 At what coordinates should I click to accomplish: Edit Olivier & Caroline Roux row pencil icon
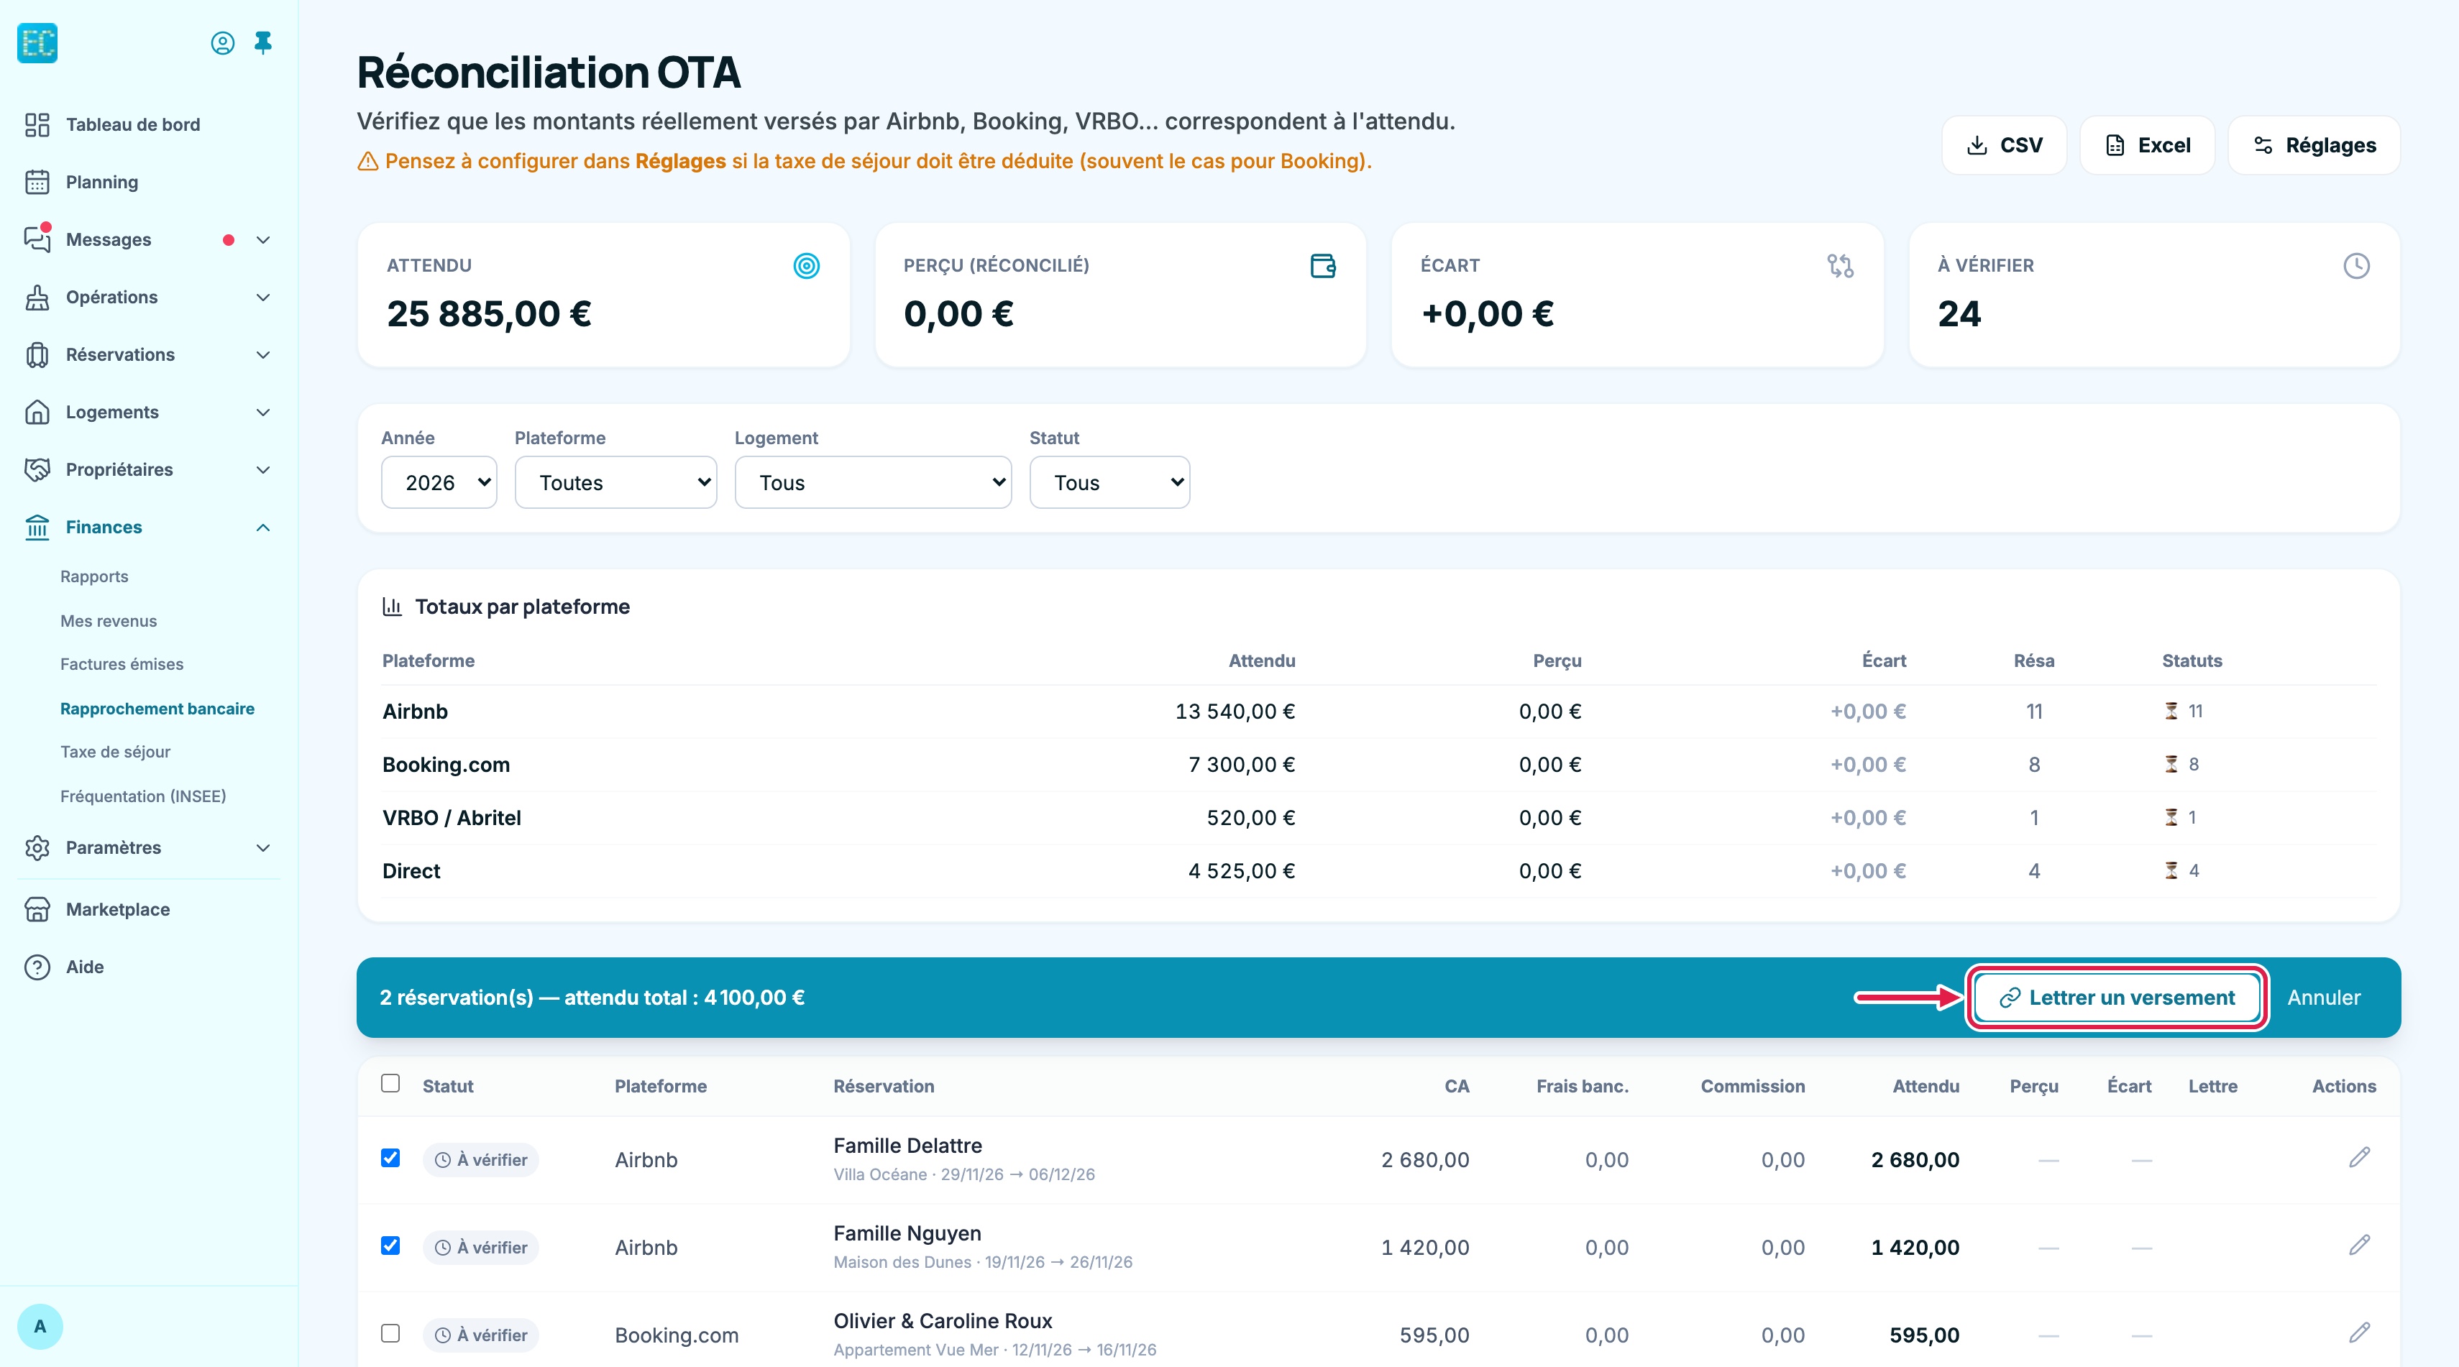[2360, 1334]
